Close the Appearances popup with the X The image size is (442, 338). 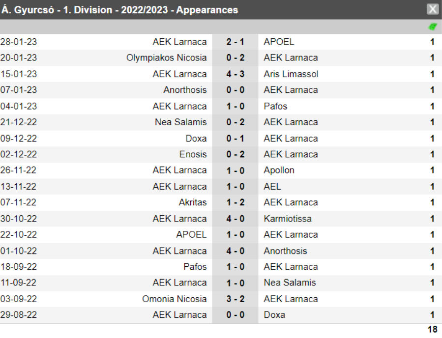pos(433,9)
